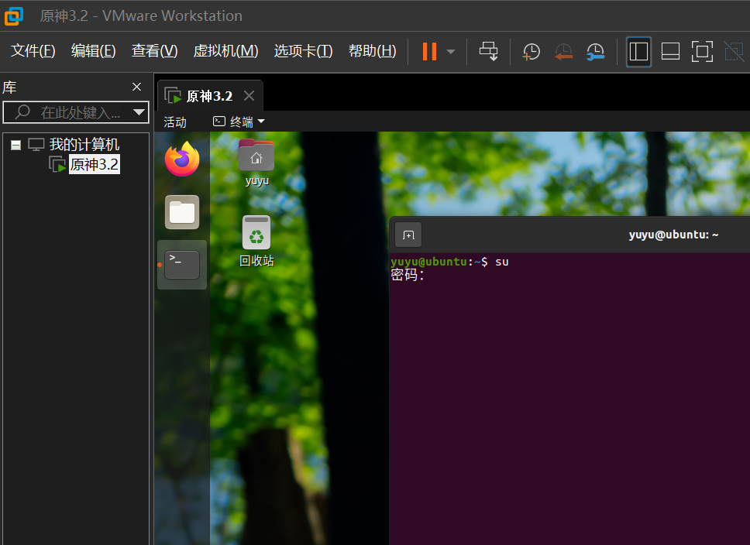750x545 pixels.
Task: Open the power options dropdown arrow
Action: point(451,52)
